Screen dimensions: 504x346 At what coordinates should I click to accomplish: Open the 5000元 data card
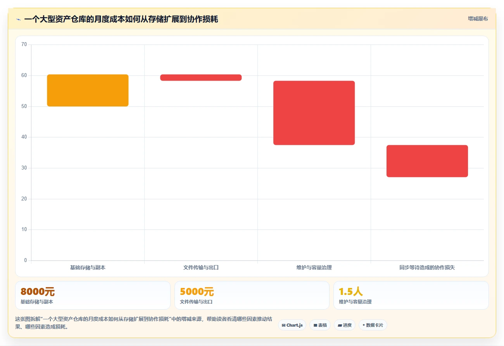pyautogui.click(x=252, y=295)
